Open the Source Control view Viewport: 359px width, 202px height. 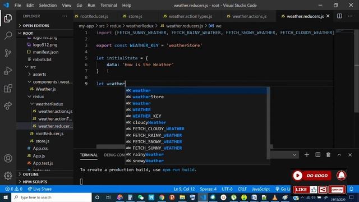pyautogui.click(x=8, y=53)
